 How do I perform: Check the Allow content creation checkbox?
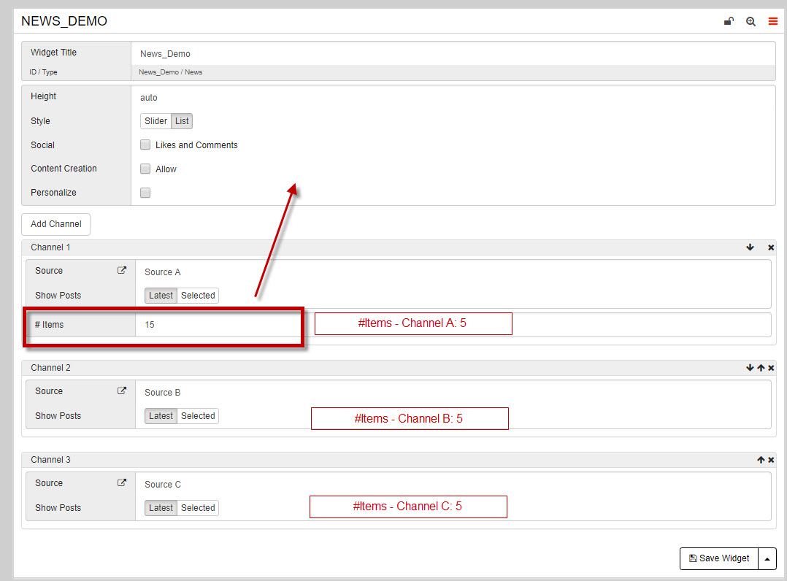click(x=145, y=169)
